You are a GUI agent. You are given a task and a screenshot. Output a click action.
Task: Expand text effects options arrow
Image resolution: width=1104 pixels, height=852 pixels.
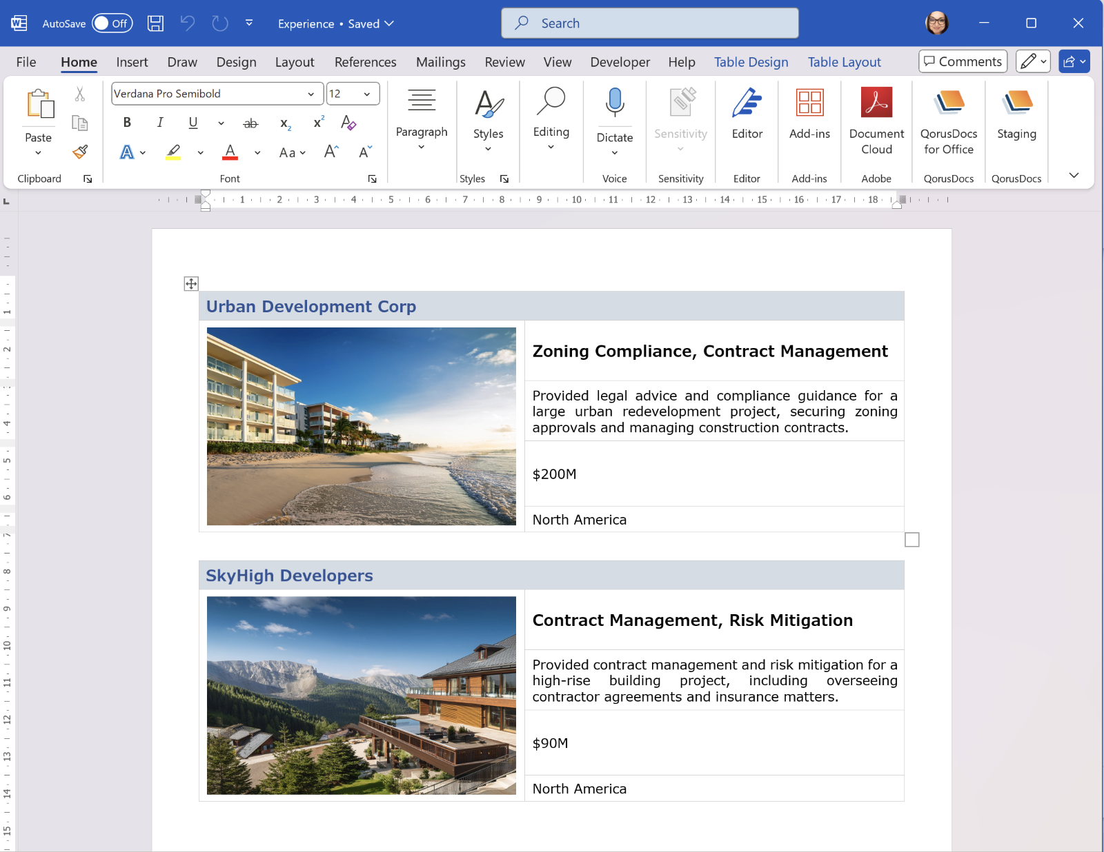coord(143,152)
